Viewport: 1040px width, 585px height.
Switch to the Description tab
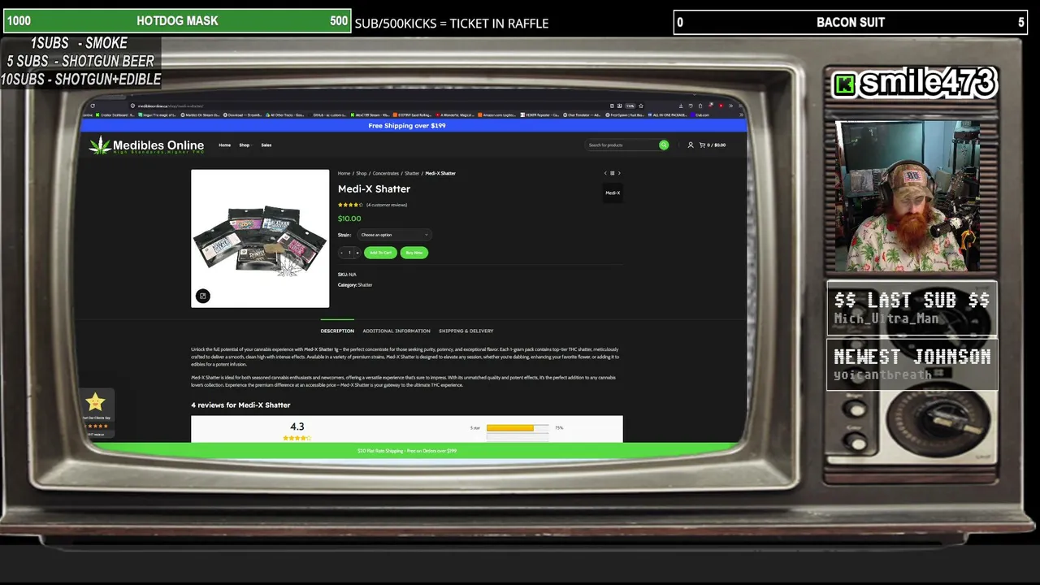(337, 331)
